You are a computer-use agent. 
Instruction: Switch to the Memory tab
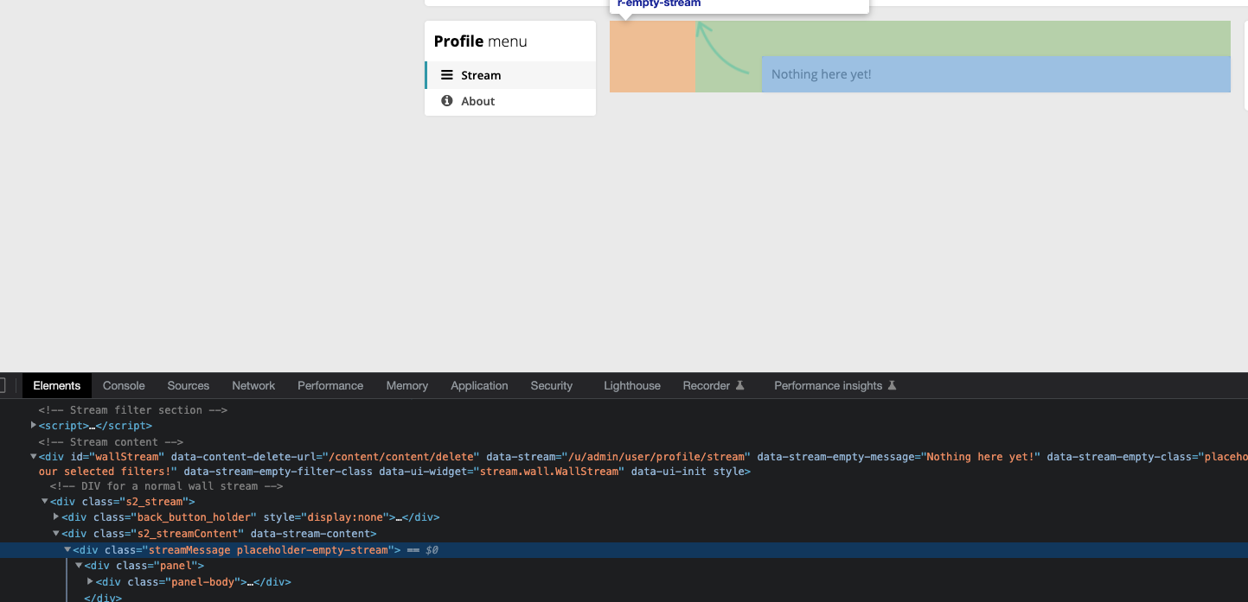(406, 385)
